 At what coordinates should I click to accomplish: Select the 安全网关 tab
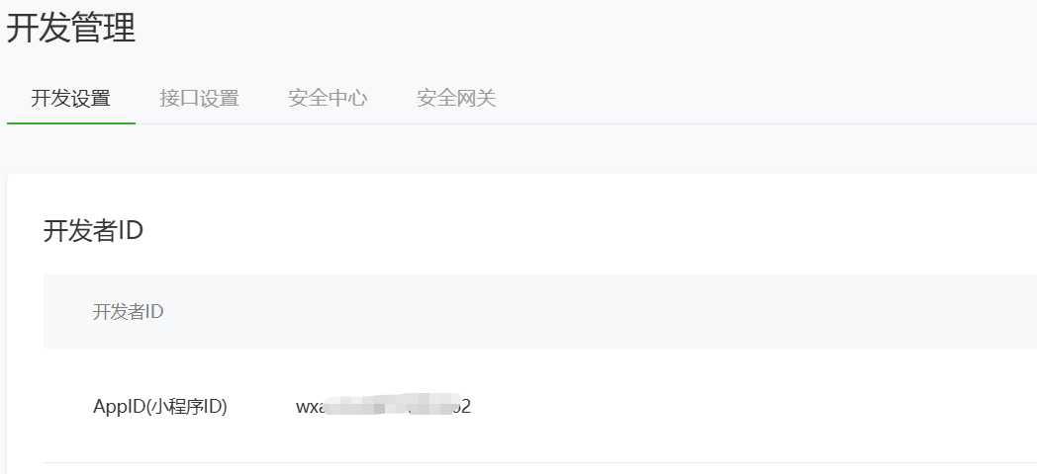tap(456, 99)
